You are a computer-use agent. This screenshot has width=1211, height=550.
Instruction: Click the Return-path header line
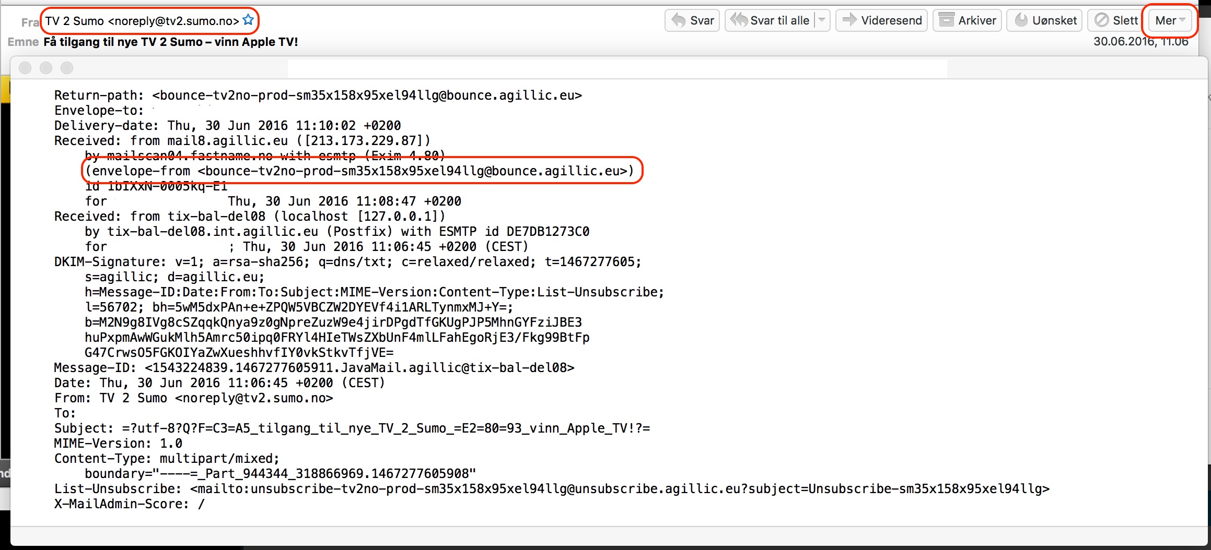318,95
